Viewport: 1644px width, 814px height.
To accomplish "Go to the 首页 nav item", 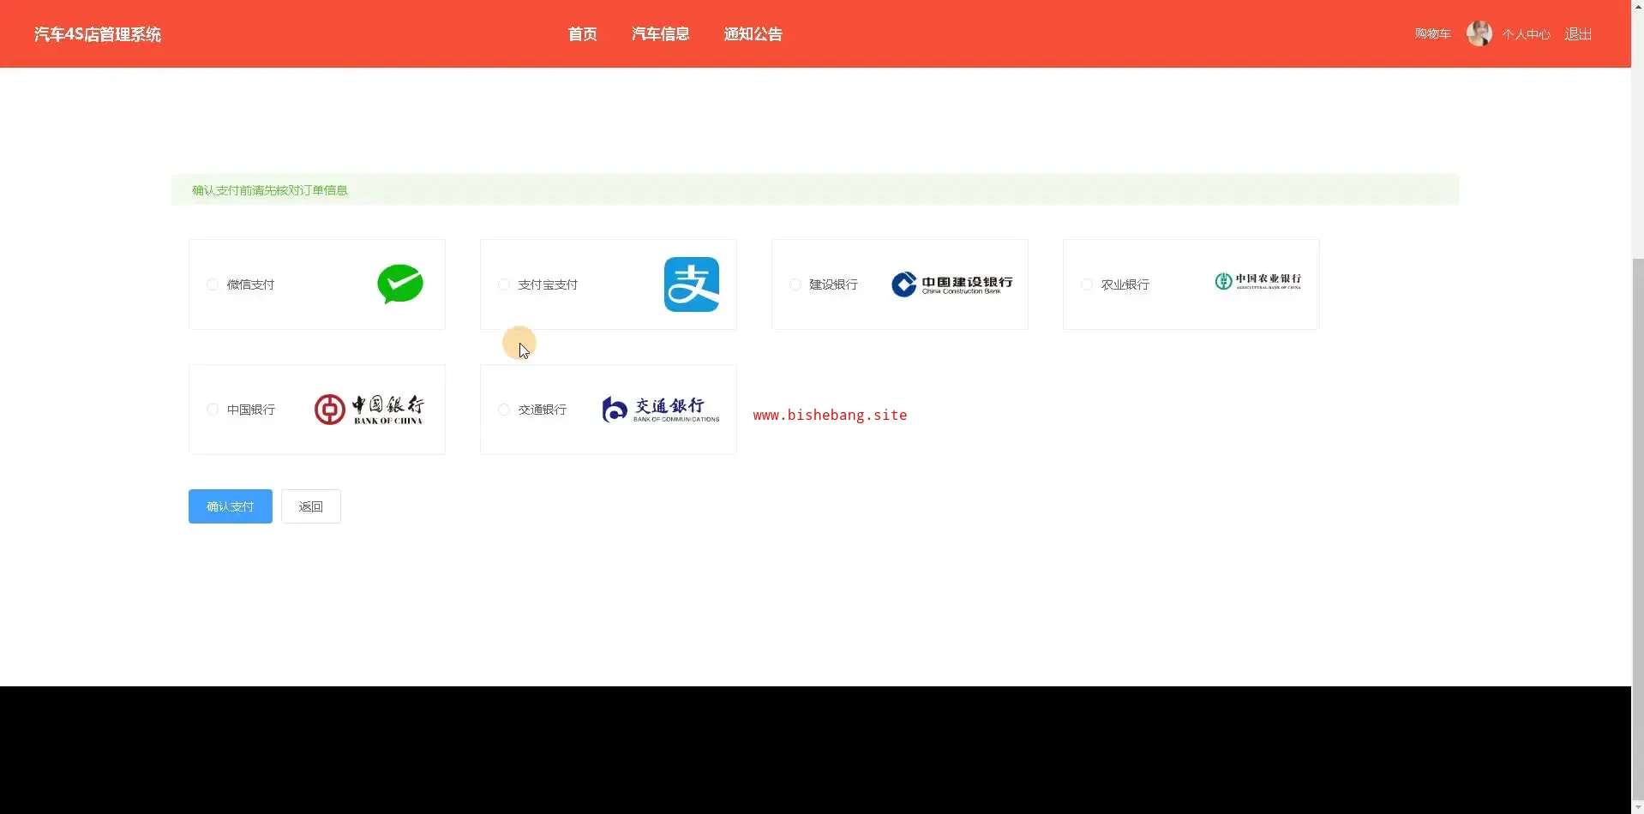I will click(583, 34).
